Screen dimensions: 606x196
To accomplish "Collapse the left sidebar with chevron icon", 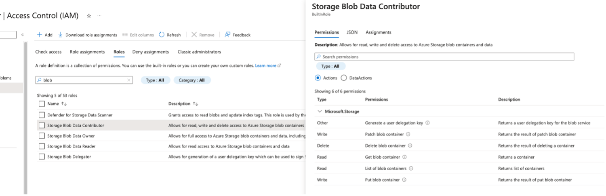I will 23,35.
